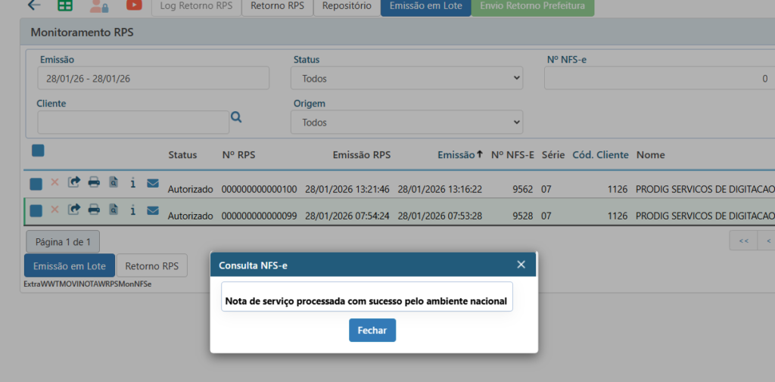Switch to the Repositório tab
Viewport: 775px width, 382px height.
tap(346, 6)
